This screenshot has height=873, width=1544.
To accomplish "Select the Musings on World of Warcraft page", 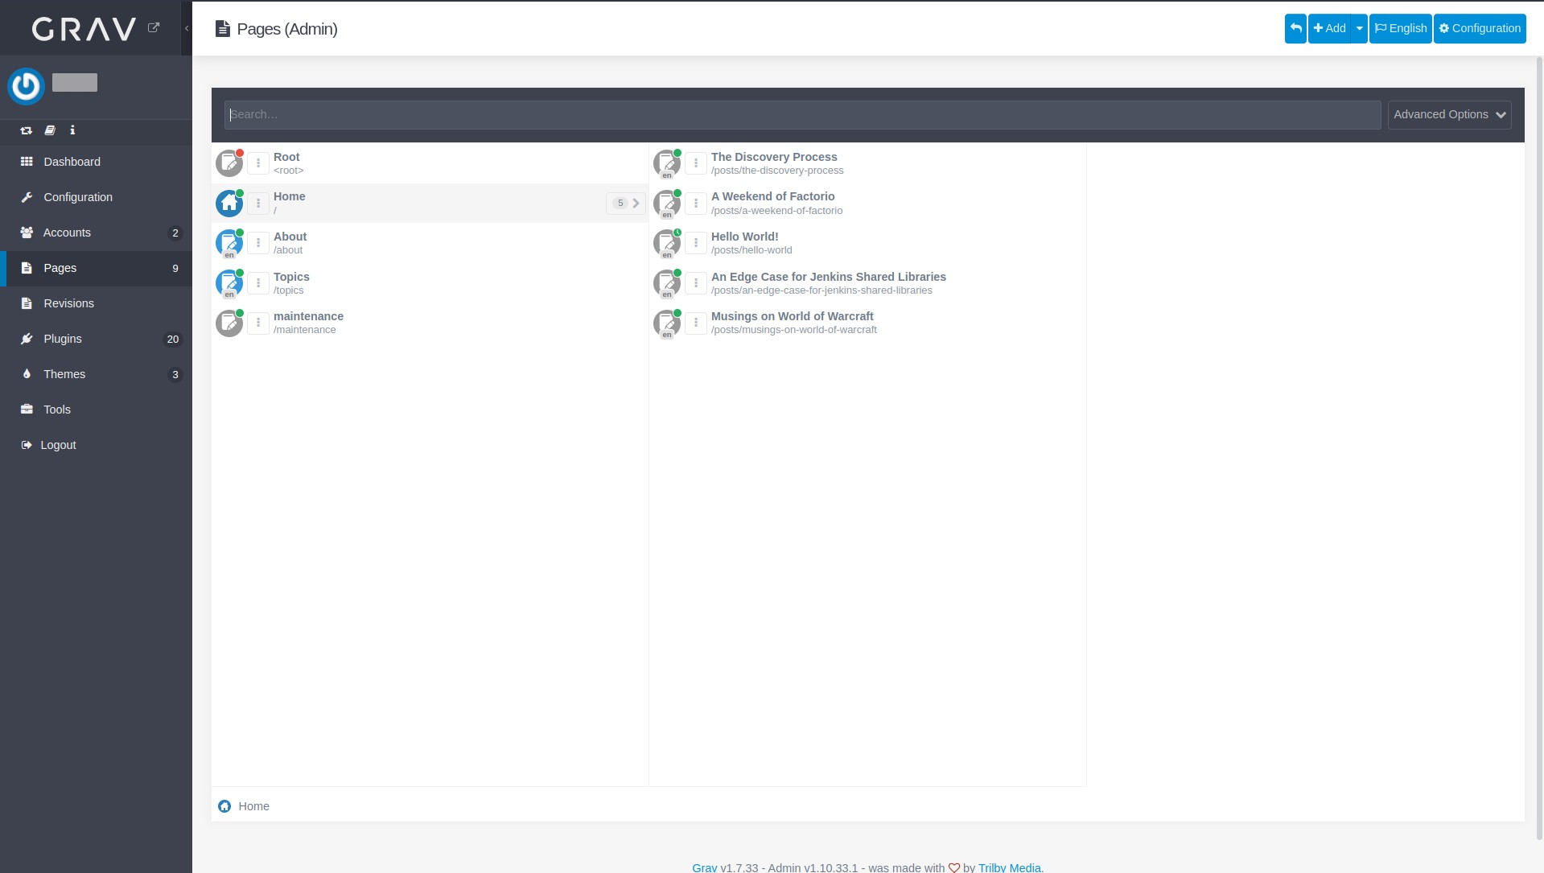I will tap(792, 316).
